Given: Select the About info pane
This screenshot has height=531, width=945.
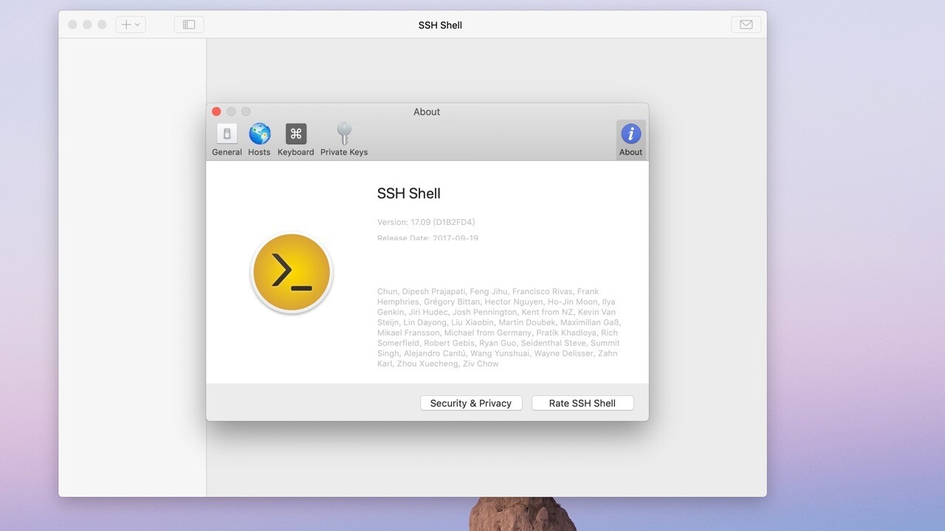Looking at the screenshot, I should pos(630,140).
